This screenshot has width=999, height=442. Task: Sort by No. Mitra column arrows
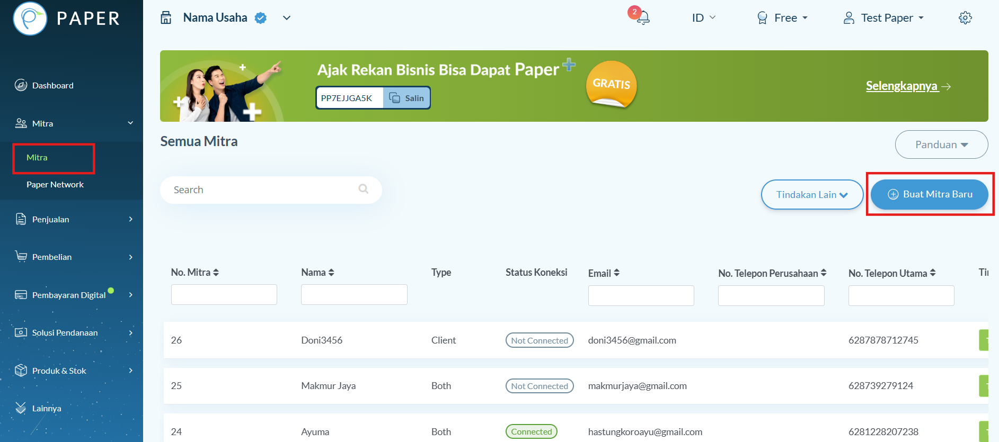(x=216, y=273)
